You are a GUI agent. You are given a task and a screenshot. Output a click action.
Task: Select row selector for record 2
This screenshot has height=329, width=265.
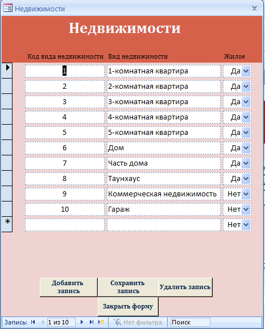(7, 86)
